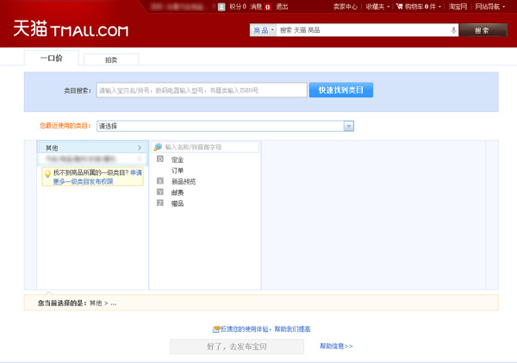The width and height of the screenshot is (517, 363).
Task: Expand the 网站导航 menu
Action: [x=490, y=7]
